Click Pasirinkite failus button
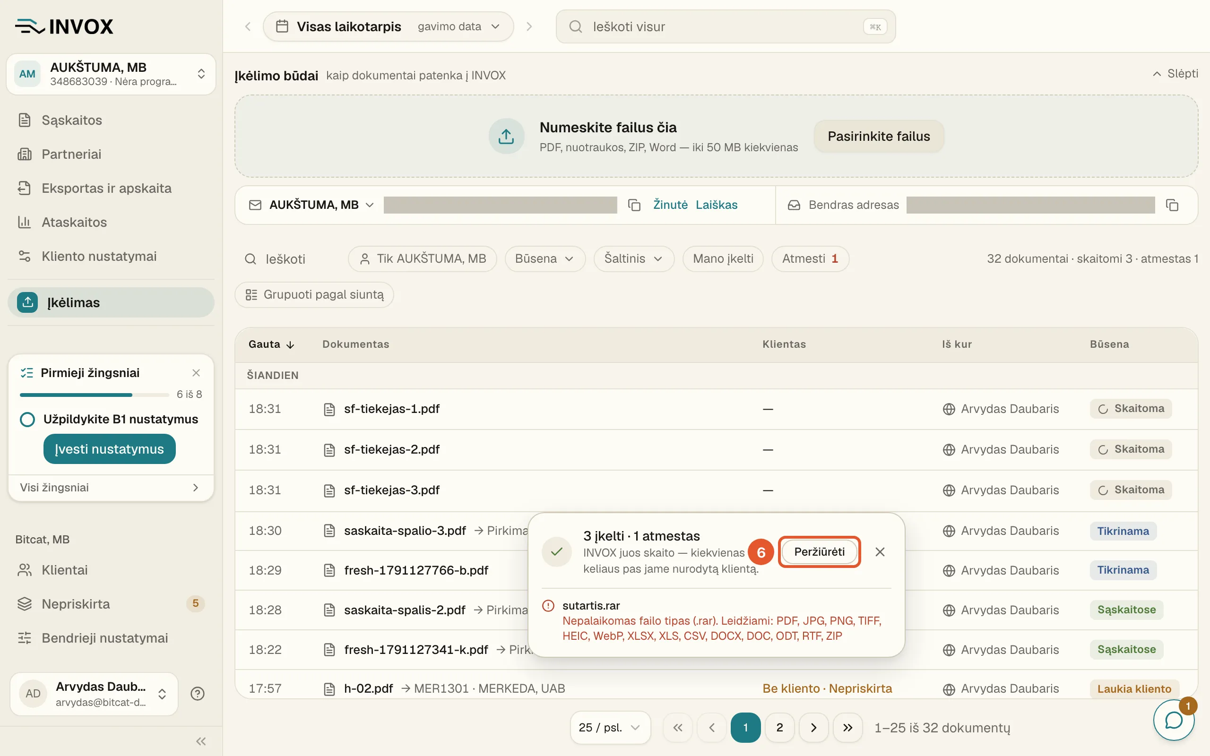The width and height of the screenshot is (1210, 756). point(879,136)
